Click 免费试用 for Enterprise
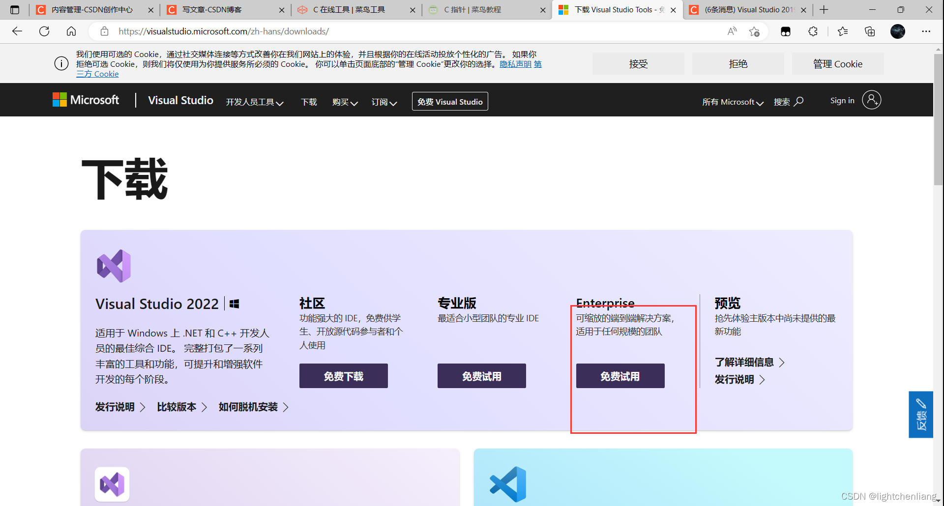Viewport: 944px width, 506px height. [620, 376]
